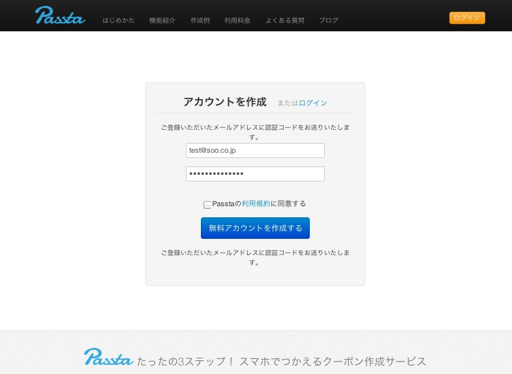This screenshot has width=512, height=374.
Task: Go to the 機能紹介 page
Action: 162,20
